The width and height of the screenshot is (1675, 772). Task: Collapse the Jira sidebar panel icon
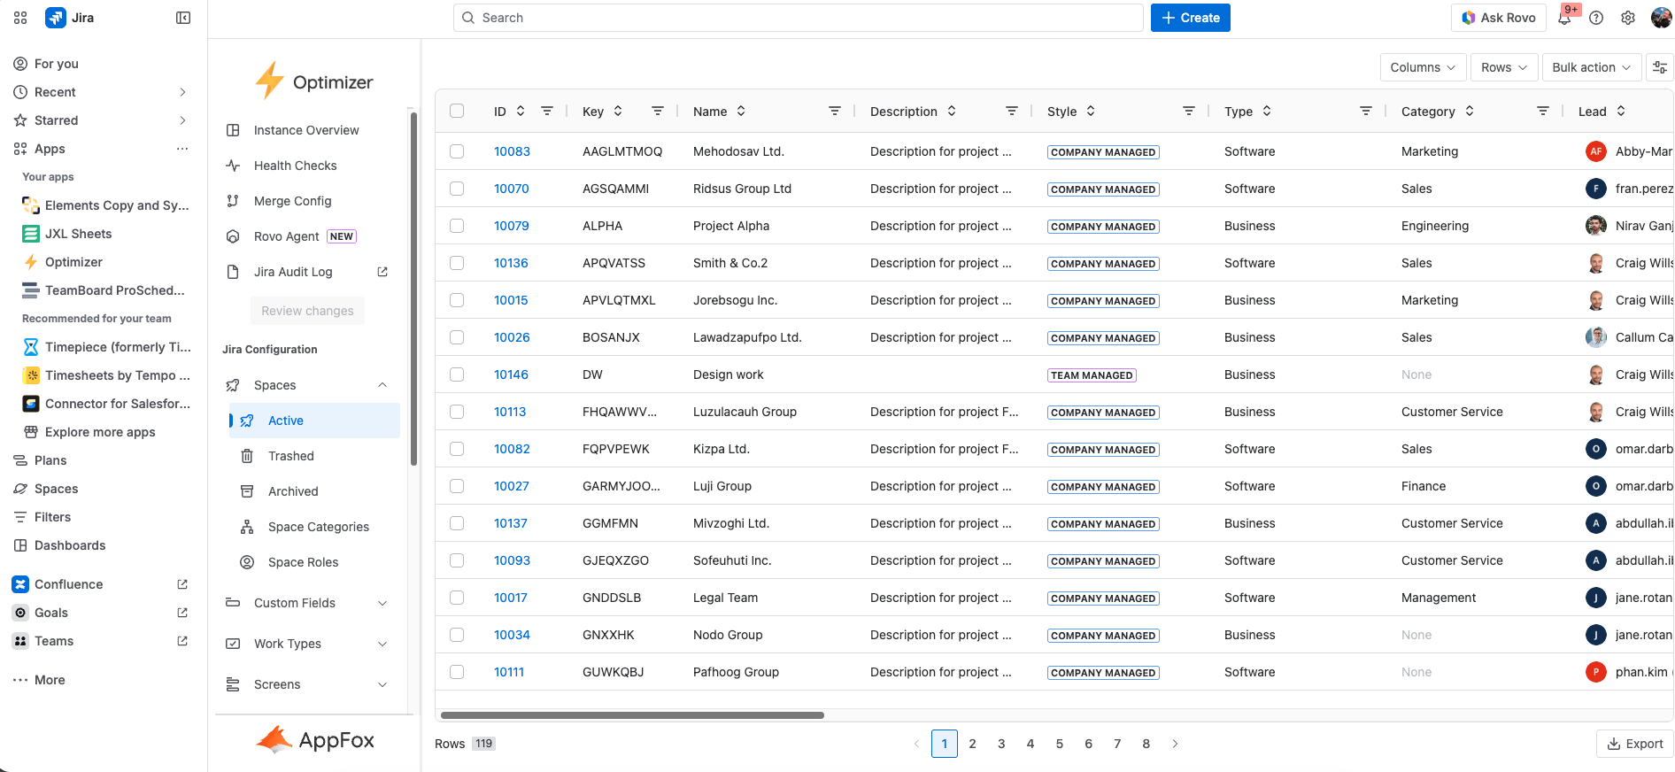tap(183, 18)
